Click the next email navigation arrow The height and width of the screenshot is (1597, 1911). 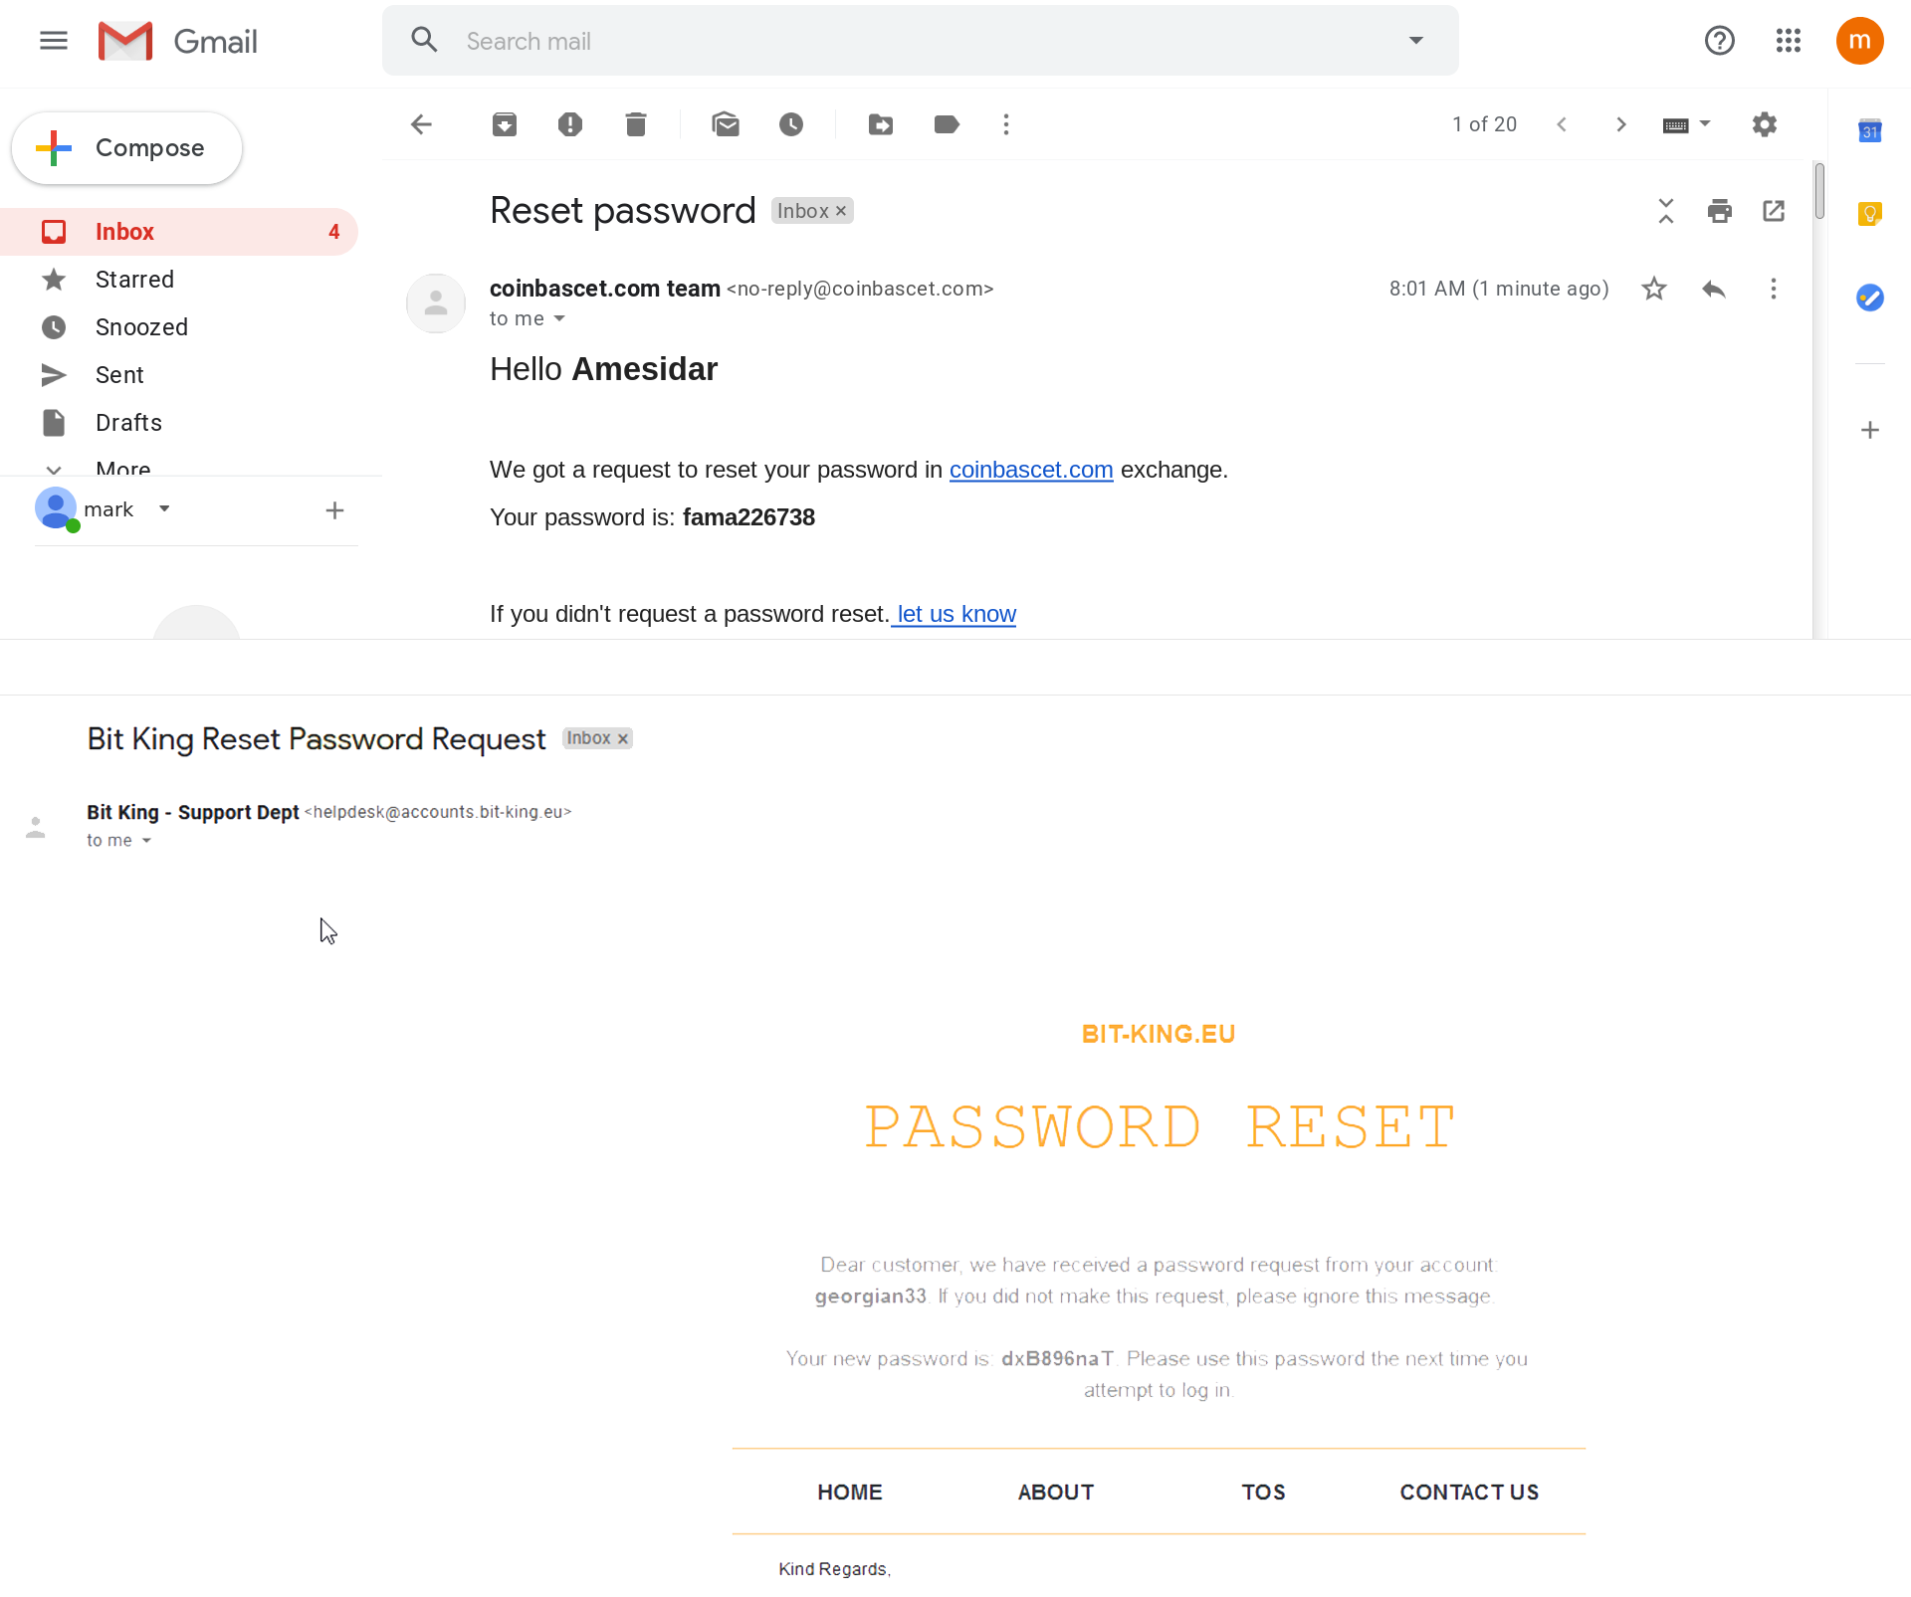click(x=1622, y=123)
